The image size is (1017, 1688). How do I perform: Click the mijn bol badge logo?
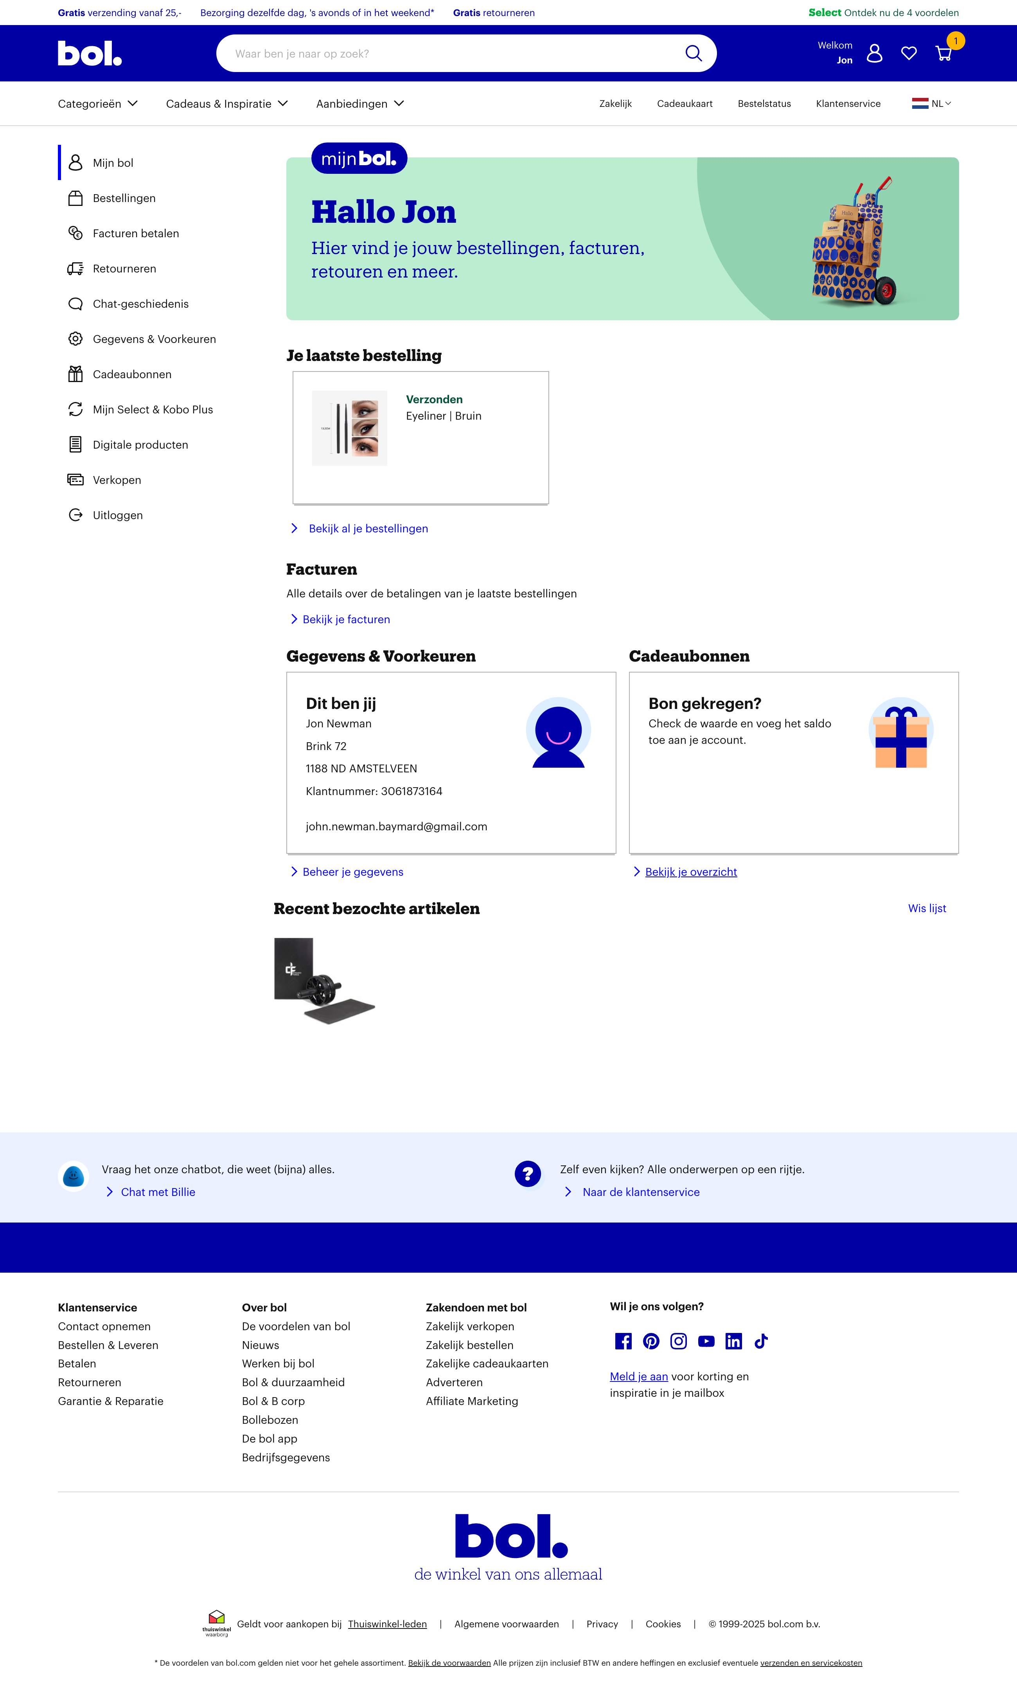(359, 158)
